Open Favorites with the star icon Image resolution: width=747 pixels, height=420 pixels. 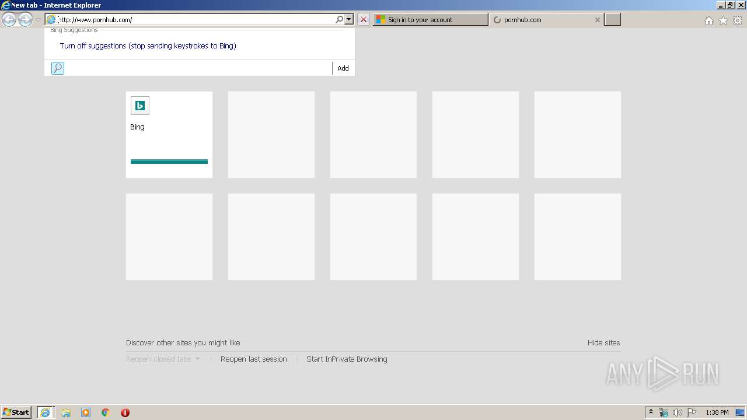(x=723, y=20)
